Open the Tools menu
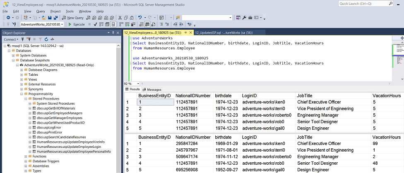Viewport: 404px width, 173px height. pyautogui.click(x=70, y=11)
